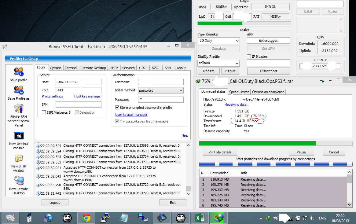Click the green arrow icon in download title bar
Screen dimensions: 356x224
point(322,81)
